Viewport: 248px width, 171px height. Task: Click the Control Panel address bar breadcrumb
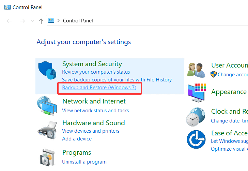pyautogui.click(x=78, y=21)
